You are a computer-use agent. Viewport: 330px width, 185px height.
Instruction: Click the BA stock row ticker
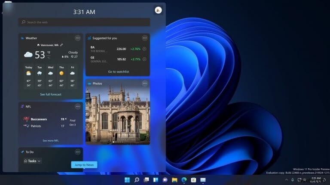coord(92,47)
